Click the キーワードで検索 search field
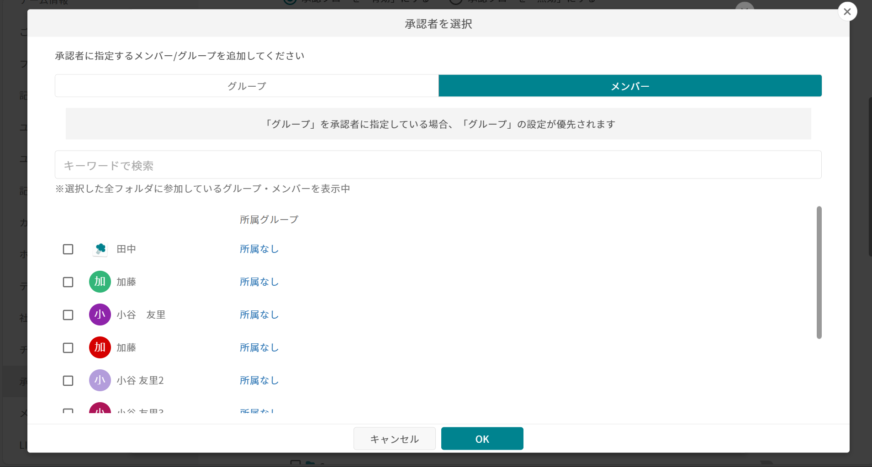 click(x=438, y=165)
